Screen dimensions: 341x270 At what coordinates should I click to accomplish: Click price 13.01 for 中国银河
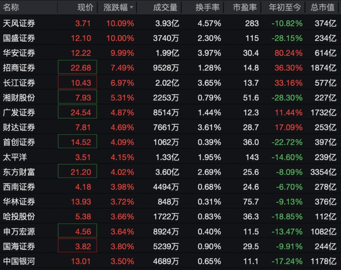(x=81, y=262)
